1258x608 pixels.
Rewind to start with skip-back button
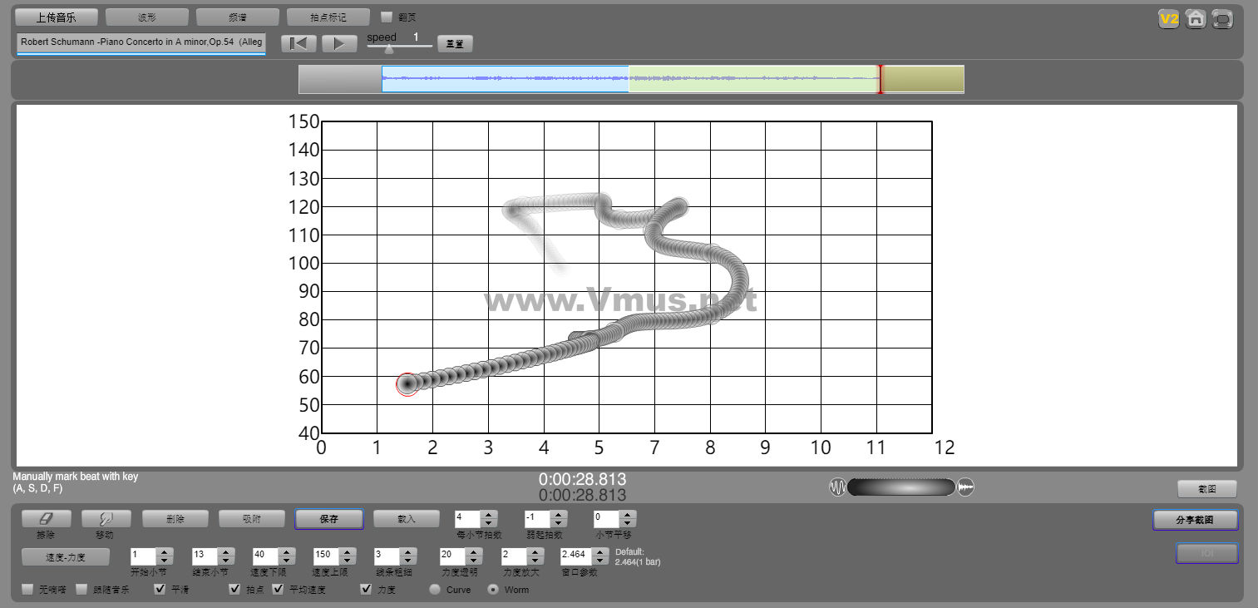pos(298,44)
